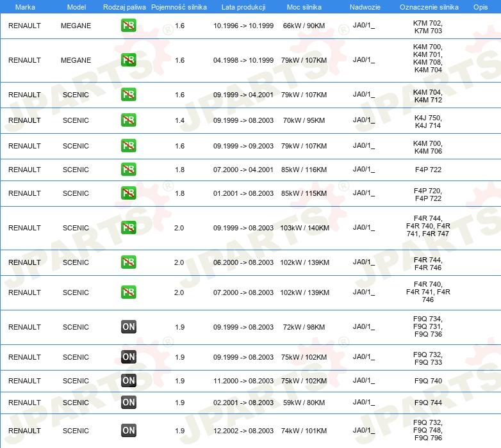Click the Rodzaj paliwa column header
501x448 pixels.
pos(124,7)
